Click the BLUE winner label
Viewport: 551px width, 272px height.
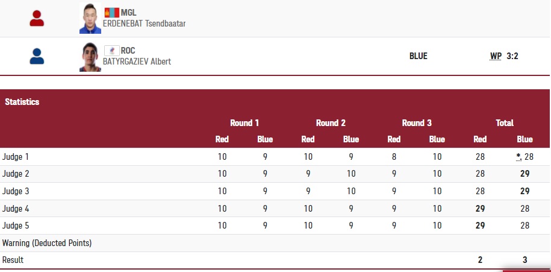coord(418,56)
